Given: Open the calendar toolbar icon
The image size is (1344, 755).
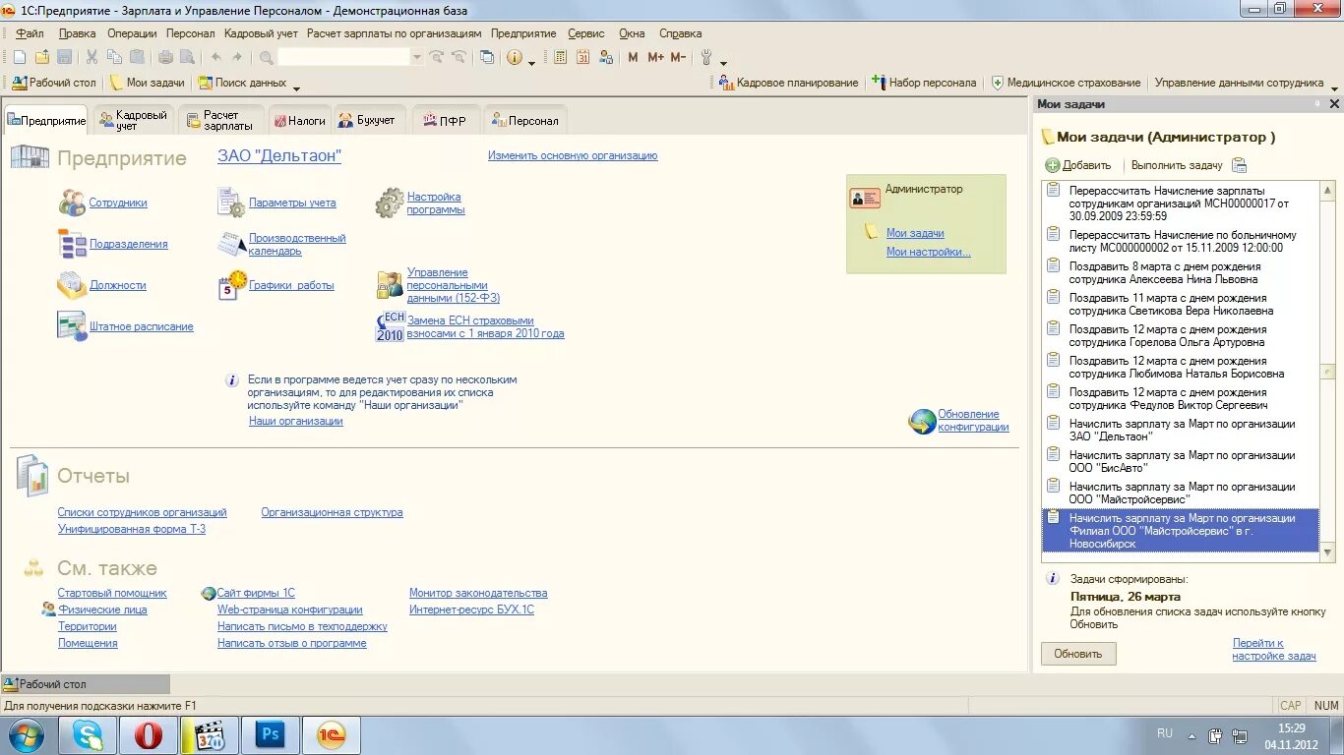Looking at the screenshot, I should tap(584, 56).
